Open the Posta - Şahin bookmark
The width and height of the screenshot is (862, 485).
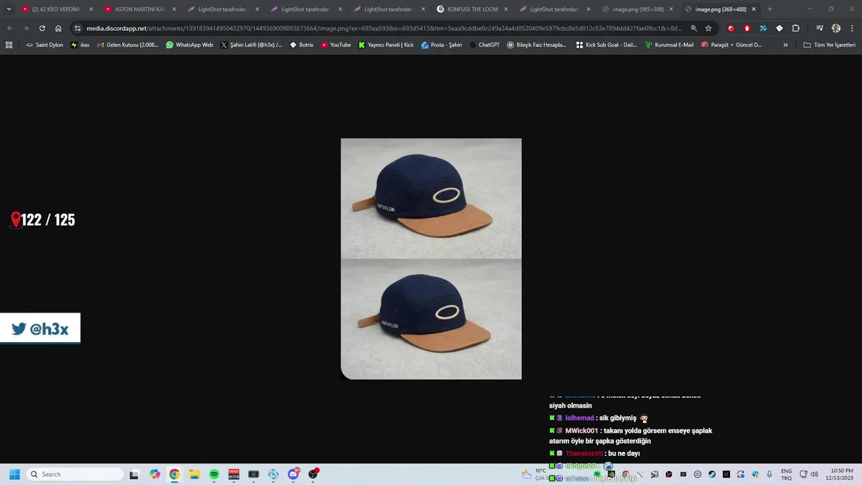pos(441,44)
